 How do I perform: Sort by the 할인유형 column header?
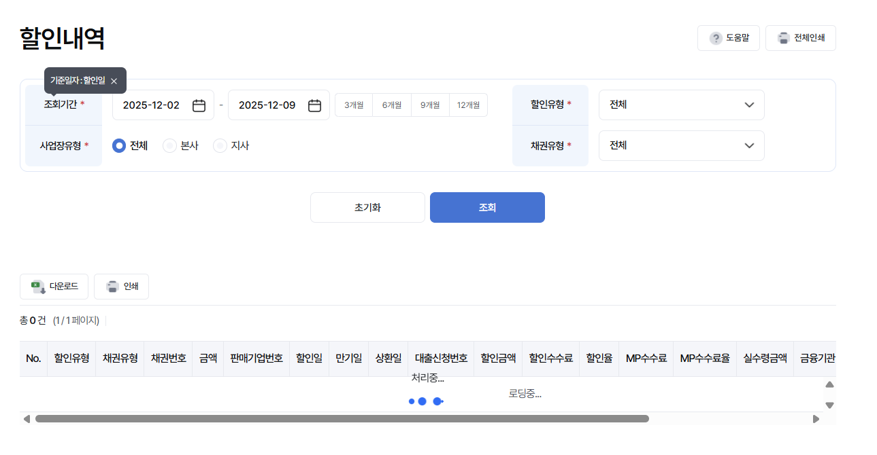[71, 359]
